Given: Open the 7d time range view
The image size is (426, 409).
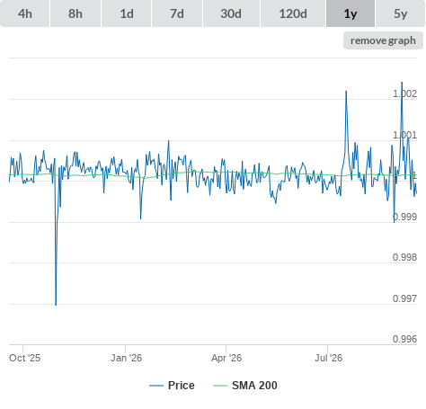Looking at the screenshot, I should click(177, 13).
